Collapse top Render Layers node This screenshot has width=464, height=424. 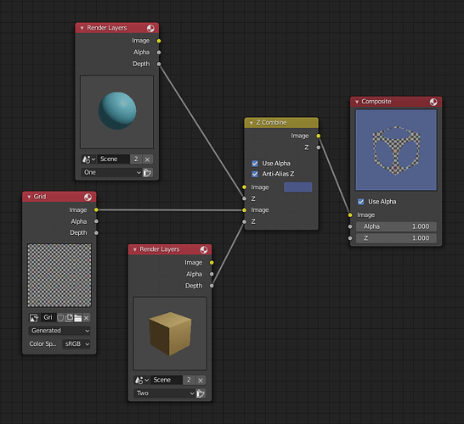82,28
